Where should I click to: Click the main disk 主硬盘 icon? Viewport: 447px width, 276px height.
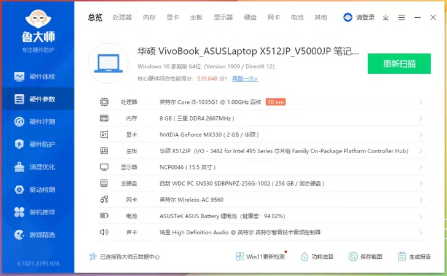tap(104, 183)
